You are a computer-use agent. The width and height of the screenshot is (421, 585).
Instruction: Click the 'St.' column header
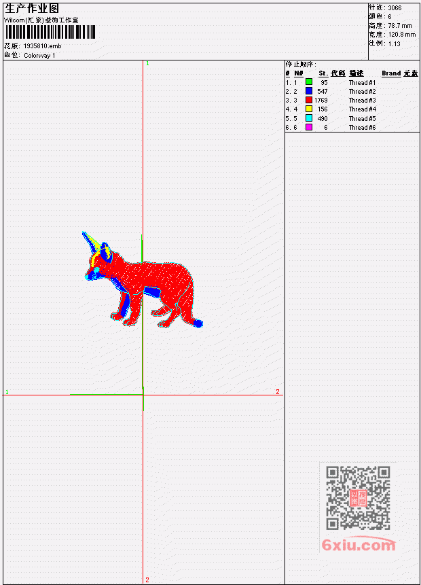(x=323, y=73)
